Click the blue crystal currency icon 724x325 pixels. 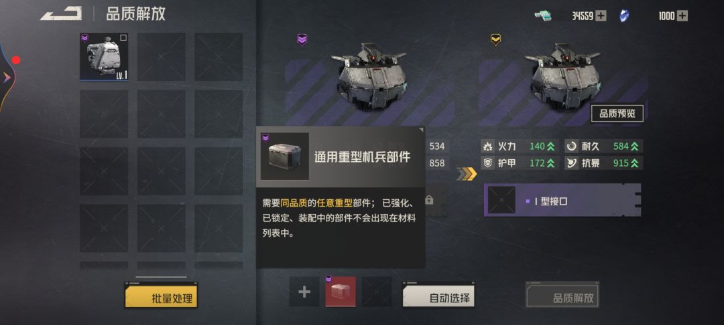pos(625,15)
